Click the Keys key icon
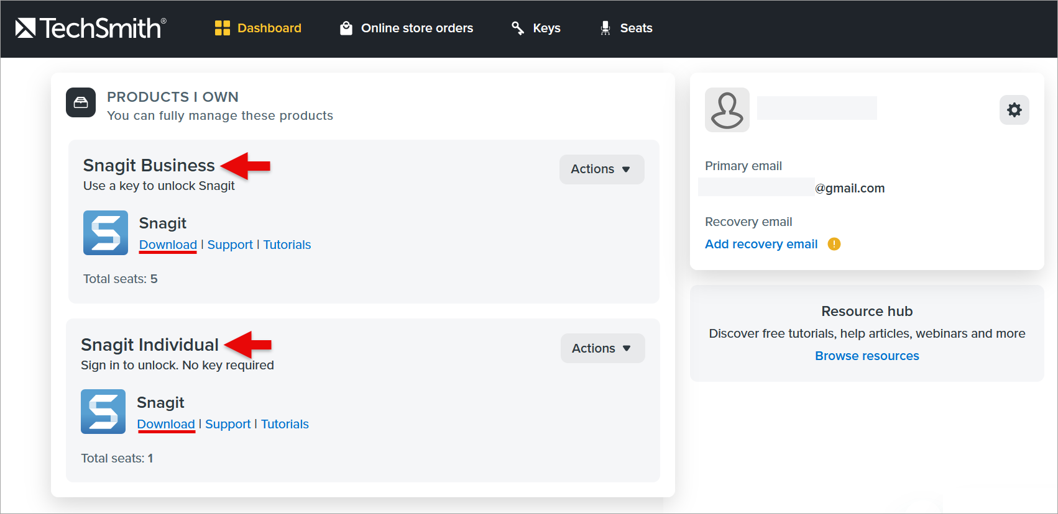This screenshot has width=1058, height=514. [x=518, y=28]
